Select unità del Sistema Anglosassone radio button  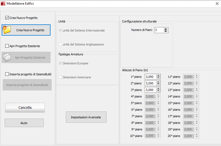pyautogui.click(x=60, y=44)
